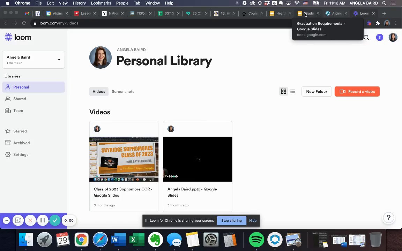Open the profile avatar at top right of Loom
402x251 pixels.
pos(393,37)
